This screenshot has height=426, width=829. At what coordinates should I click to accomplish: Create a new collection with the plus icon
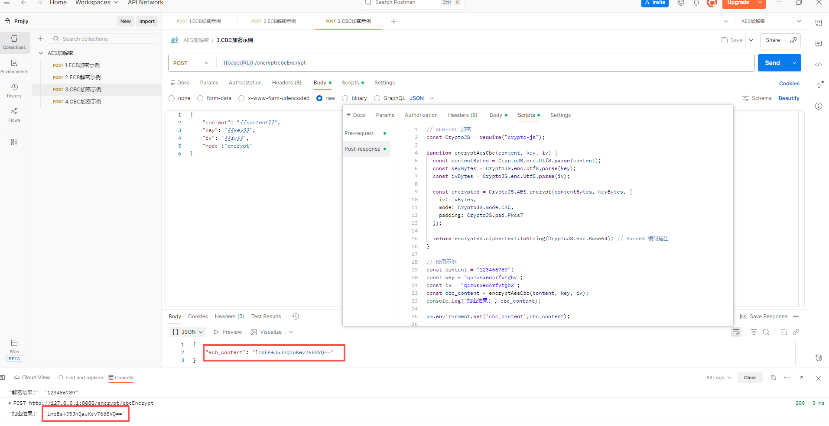click(x=41, y=39)
